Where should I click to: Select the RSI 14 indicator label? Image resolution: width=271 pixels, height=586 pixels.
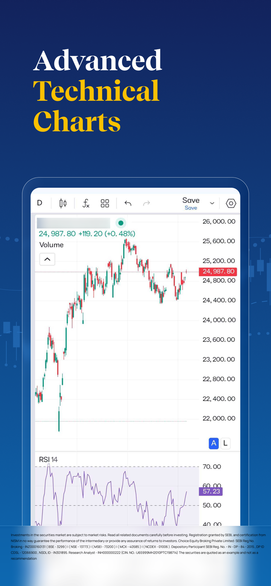pos(49,460)
